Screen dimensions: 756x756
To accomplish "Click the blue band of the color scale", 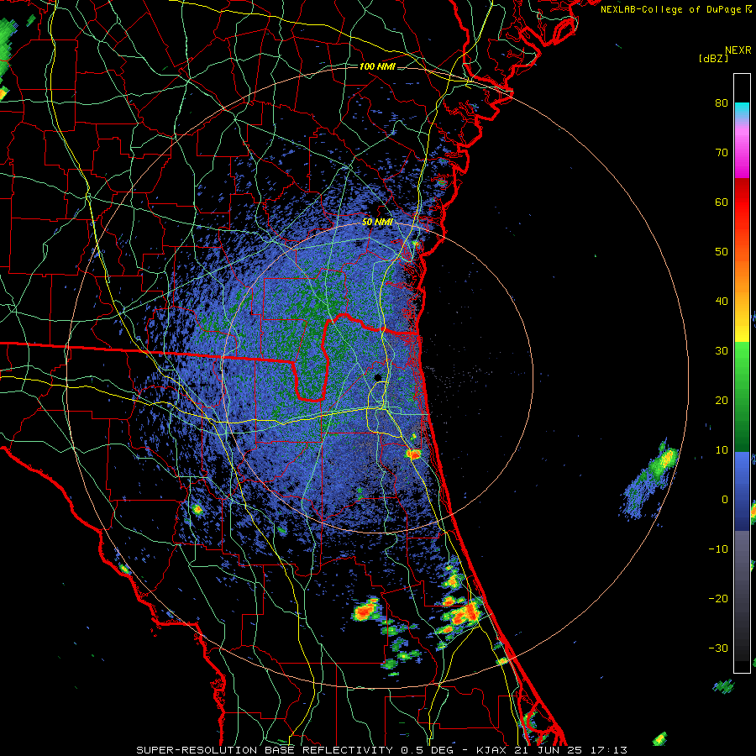I will coord(742,491).
